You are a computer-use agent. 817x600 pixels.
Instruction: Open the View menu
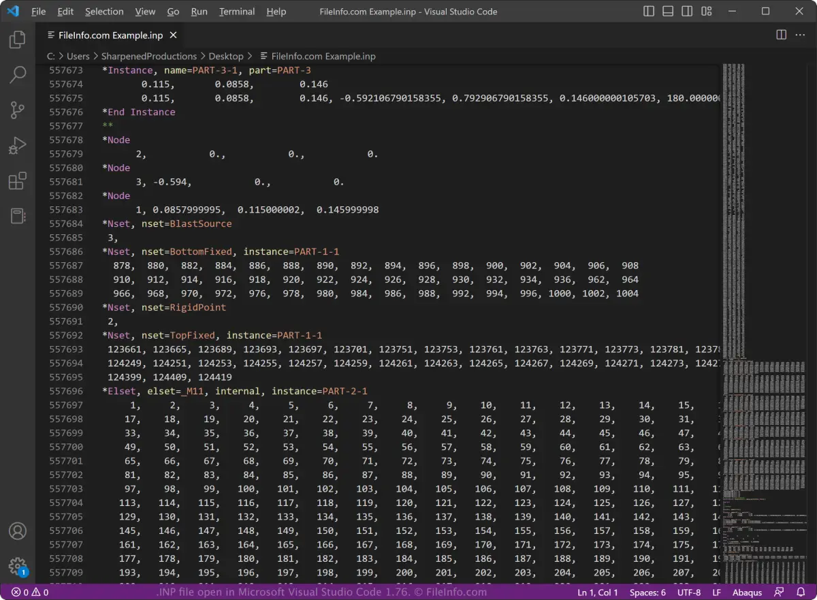pyautogui.click(x=145, y=12)
